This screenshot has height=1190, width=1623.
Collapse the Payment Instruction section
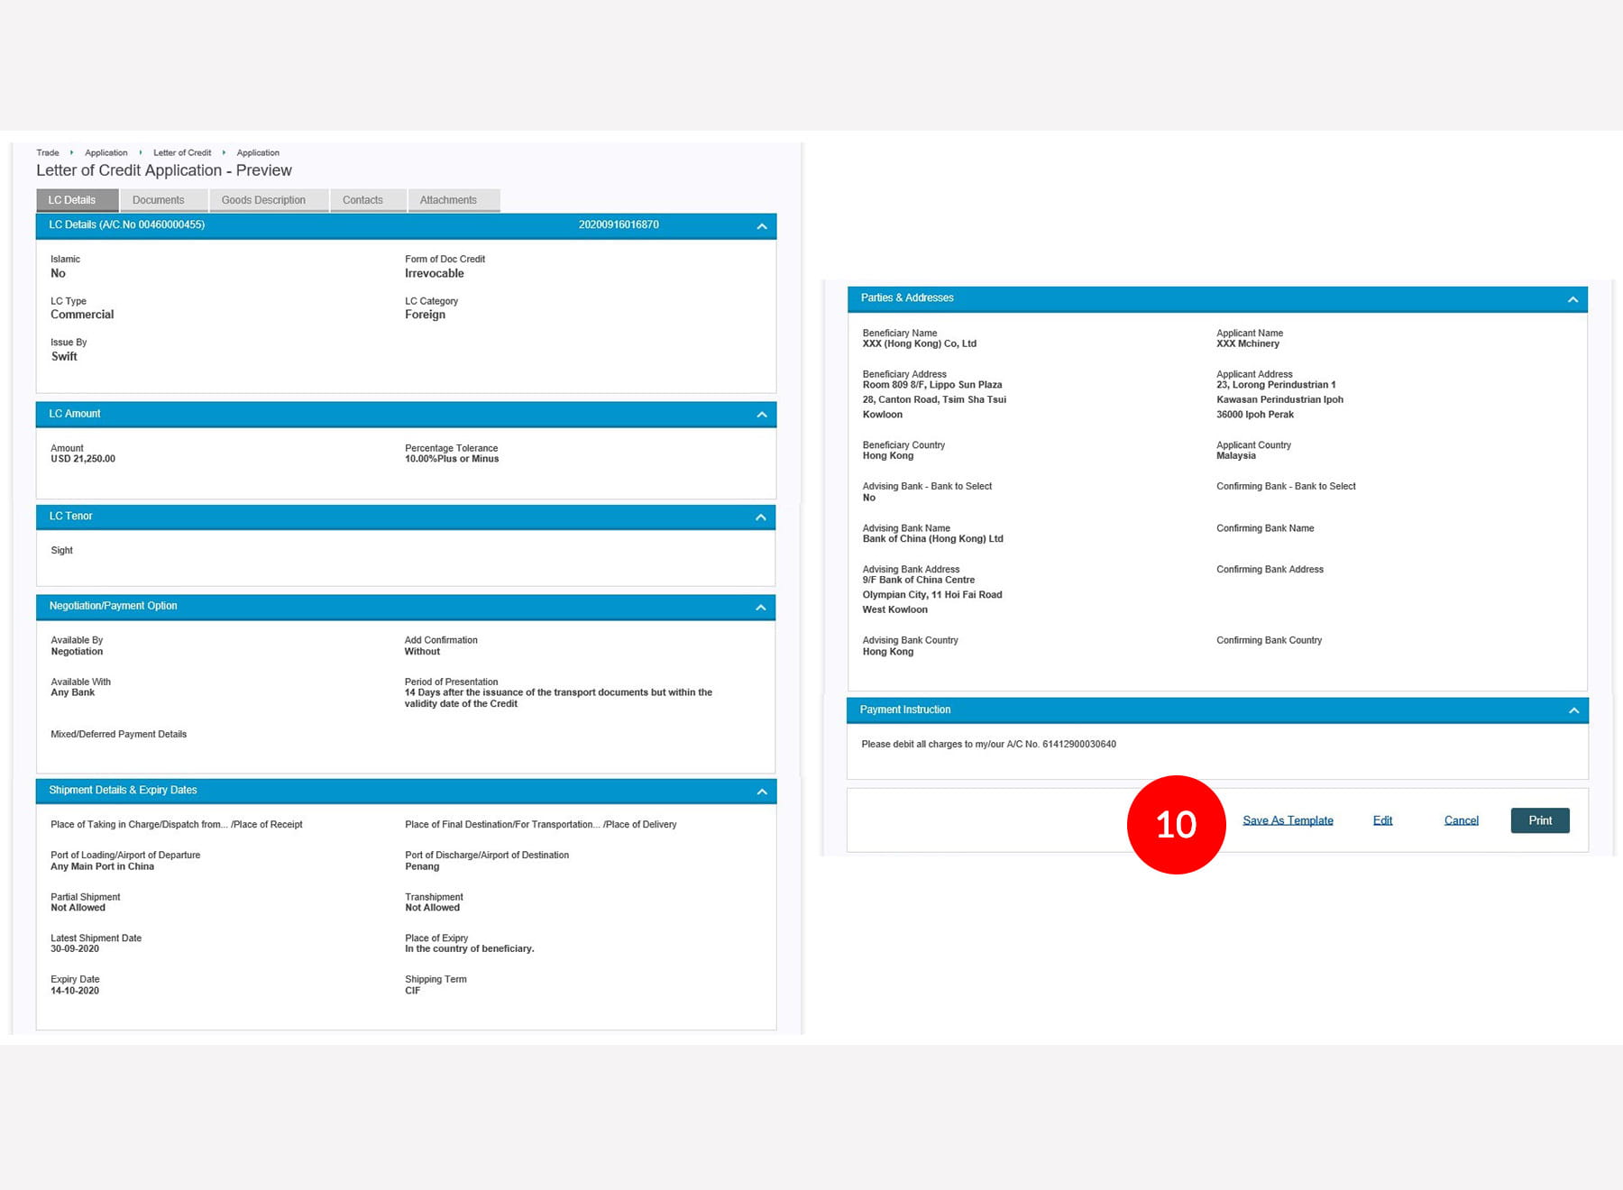click(1573, 710)
